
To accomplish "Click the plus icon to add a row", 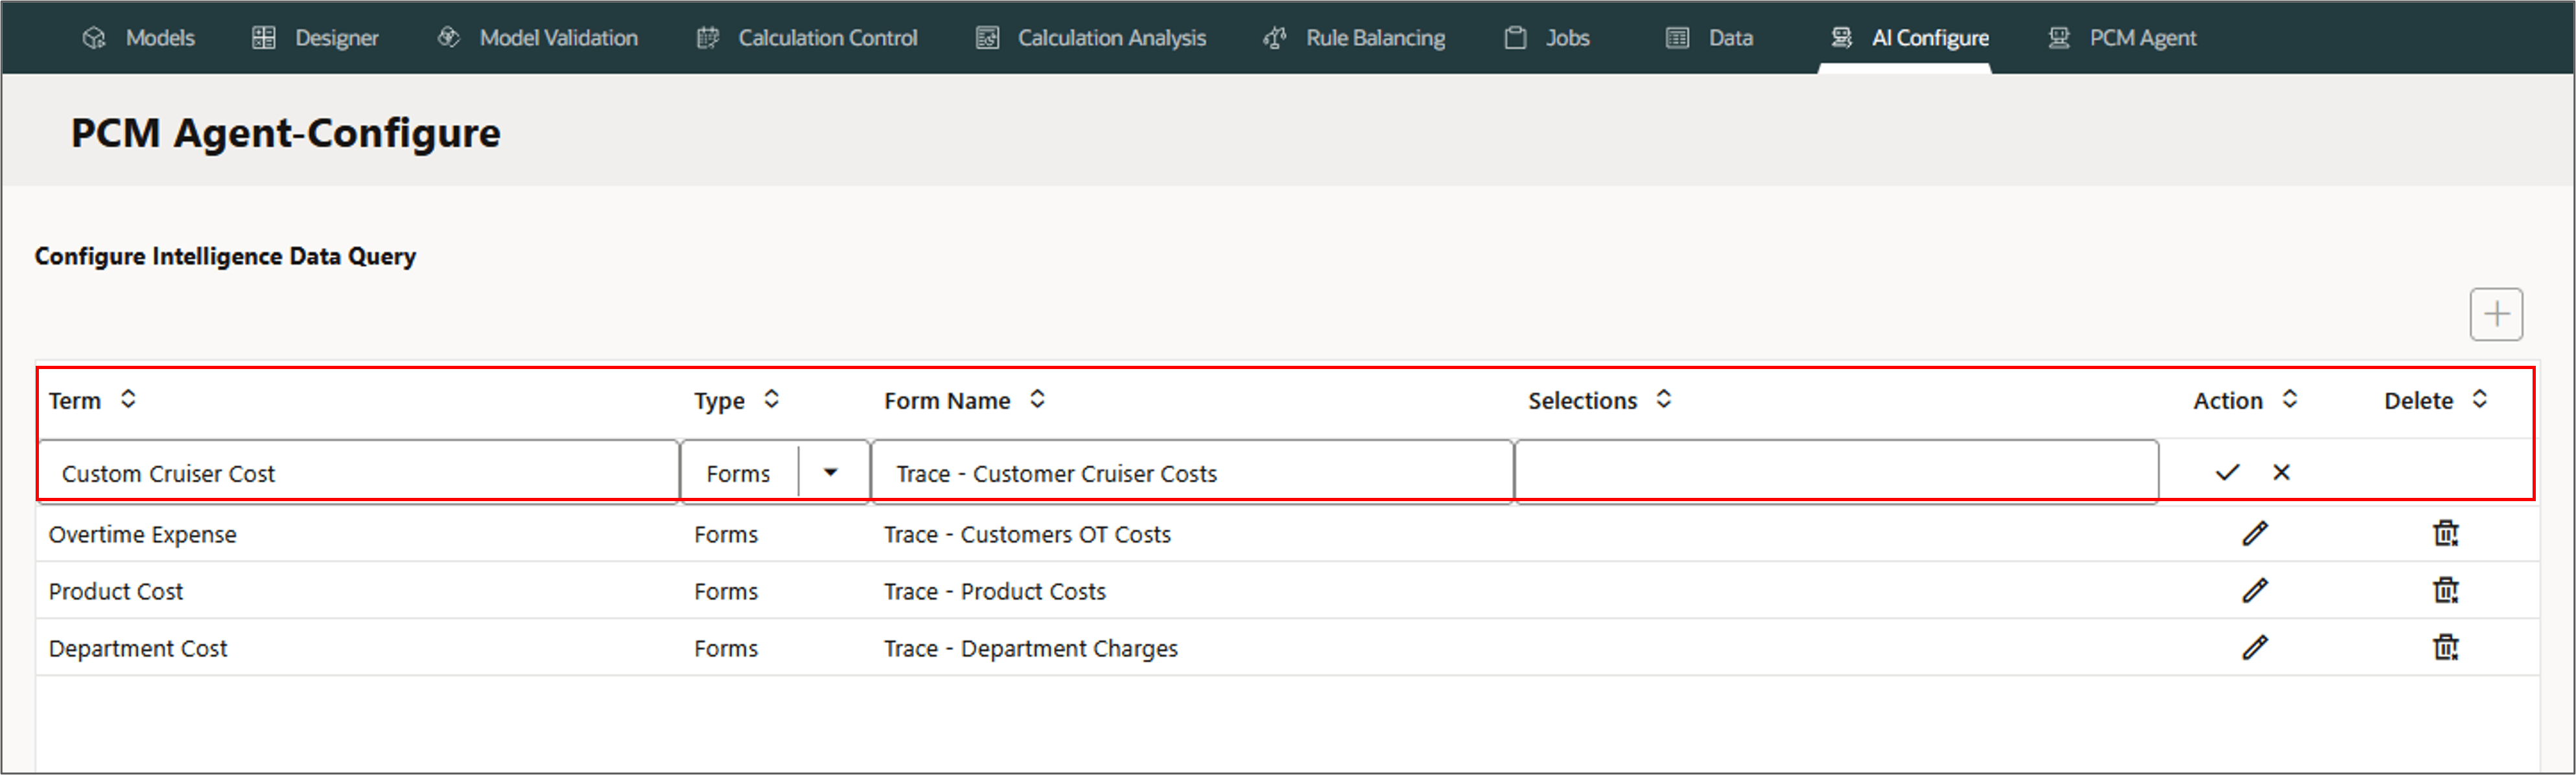I will coord(2495,315).
